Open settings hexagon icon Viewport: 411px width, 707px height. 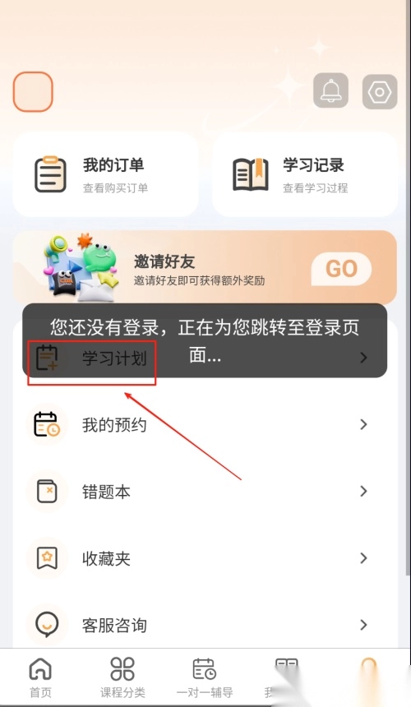click(380, 92)
